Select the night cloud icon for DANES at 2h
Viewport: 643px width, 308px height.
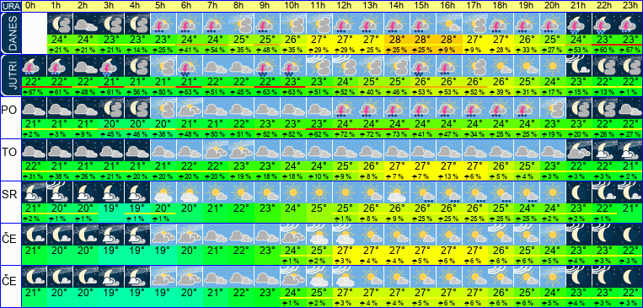(85, 24)
